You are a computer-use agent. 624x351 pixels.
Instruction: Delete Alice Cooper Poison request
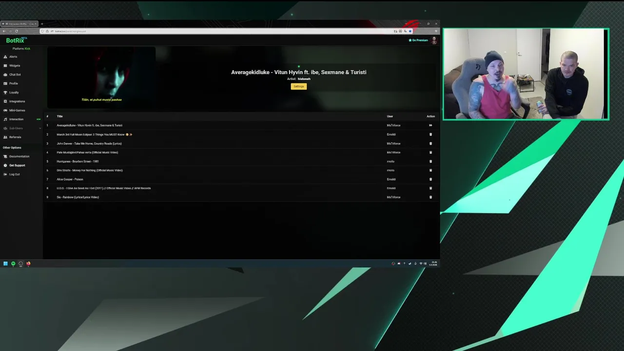(x=430, y=179)
